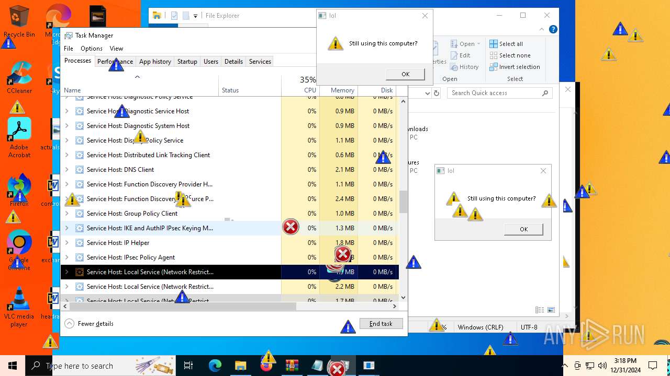Sort processes by Status column
670x376 pixels.
pyautogui.click(x=250, y=86)
